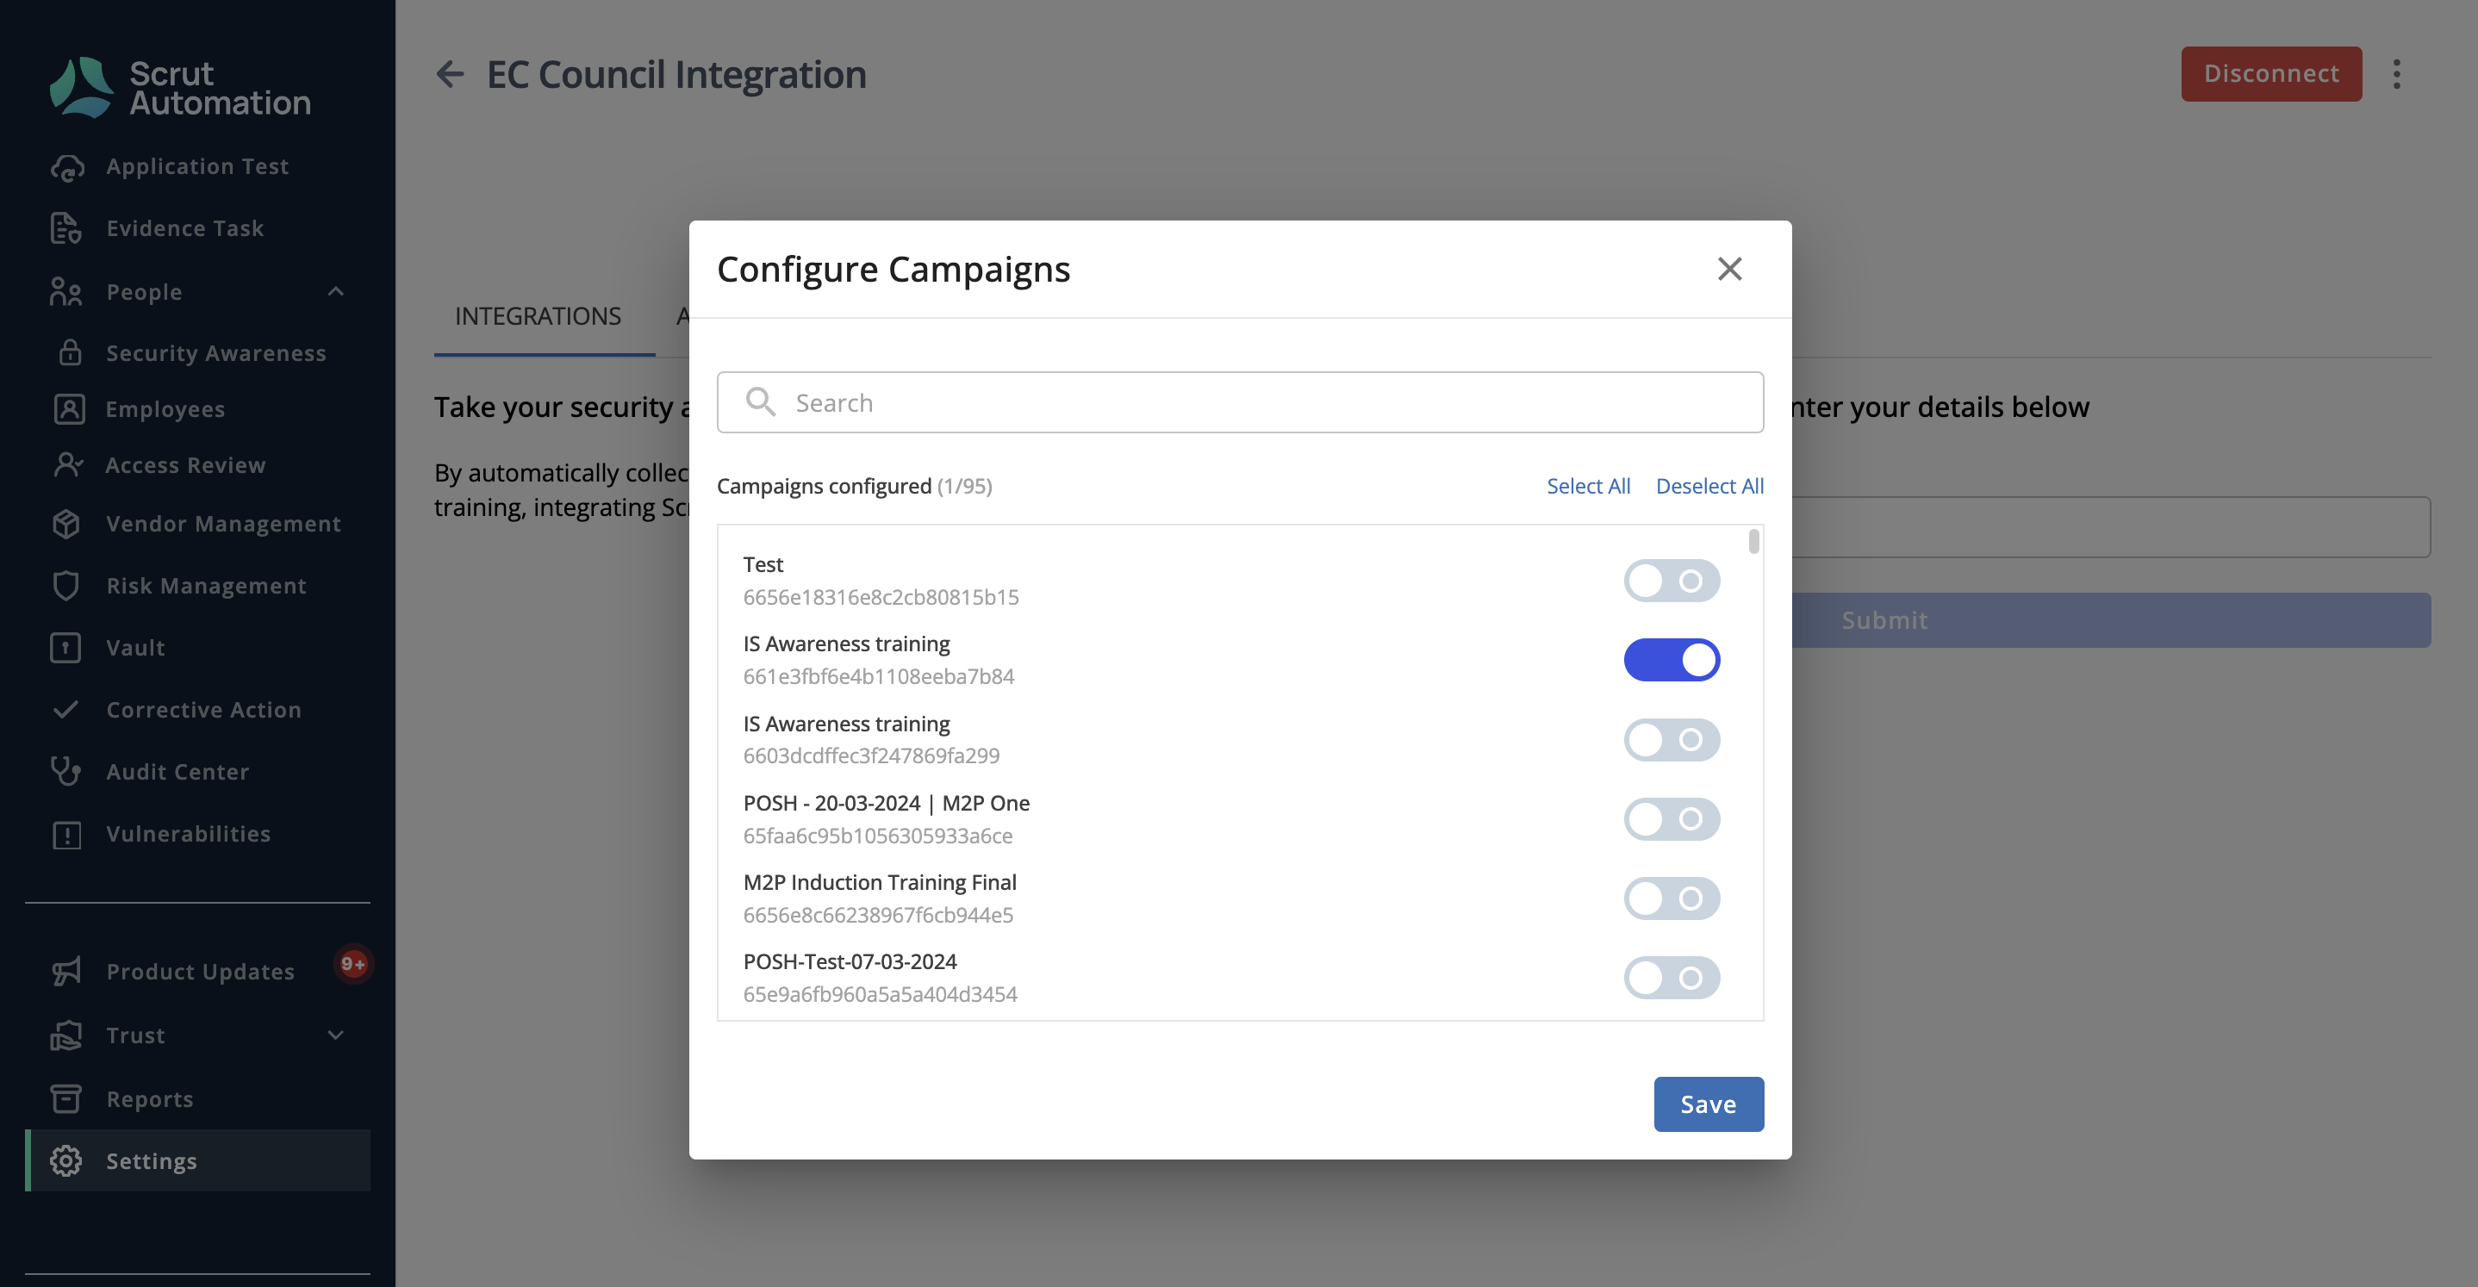
Task: Click the People group icon
Action: pyautogui.click(x=65, y=292)
